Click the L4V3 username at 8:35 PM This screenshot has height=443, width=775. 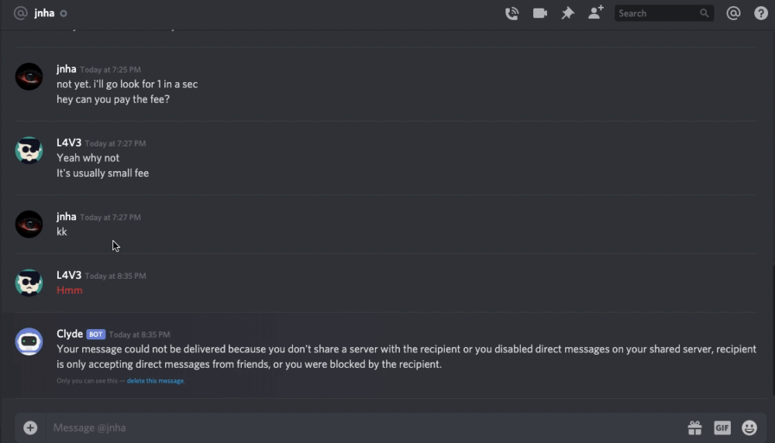click(69, 275)
